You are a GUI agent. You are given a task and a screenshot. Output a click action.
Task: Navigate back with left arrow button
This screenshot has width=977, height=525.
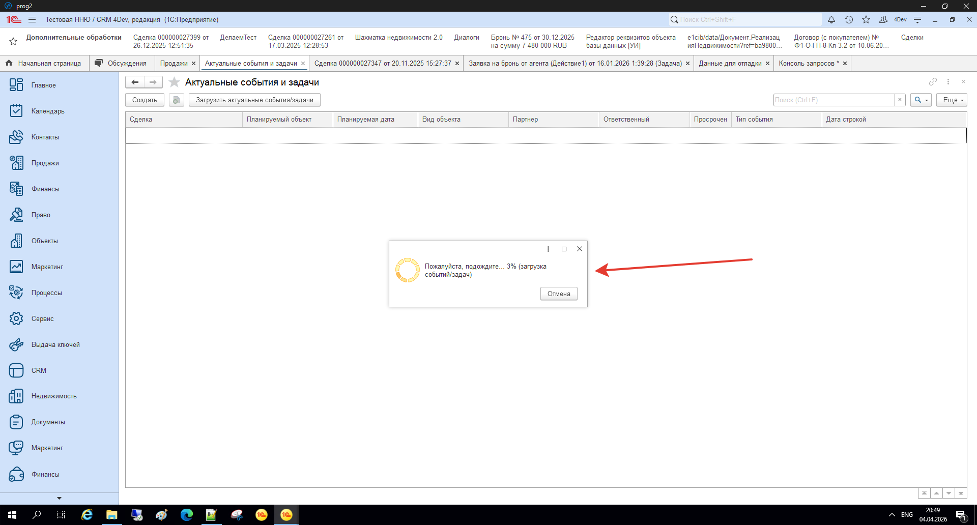pos(135,82)
